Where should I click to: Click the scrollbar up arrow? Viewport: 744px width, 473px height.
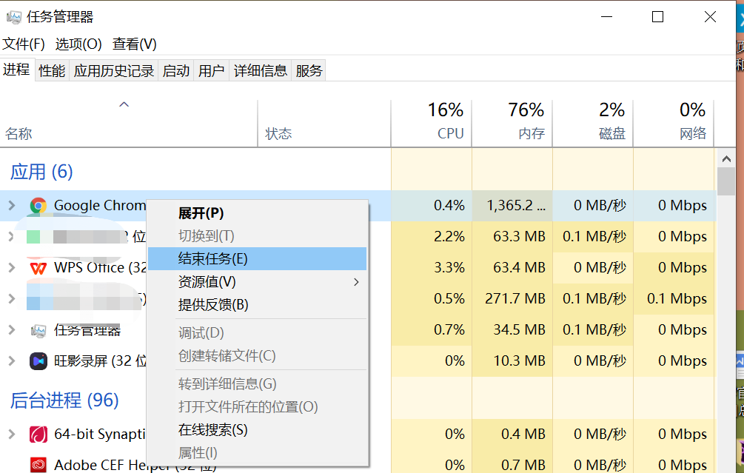pyautogui.click(x=726, y=159)
